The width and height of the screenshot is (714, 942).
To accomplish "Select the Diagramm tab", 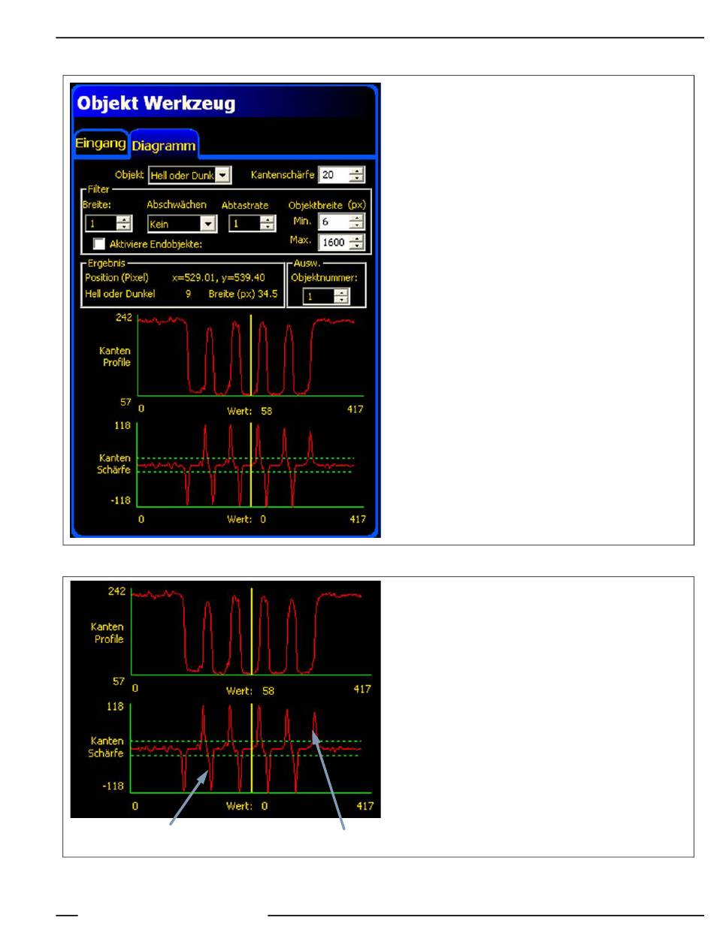I will [164, 144].
